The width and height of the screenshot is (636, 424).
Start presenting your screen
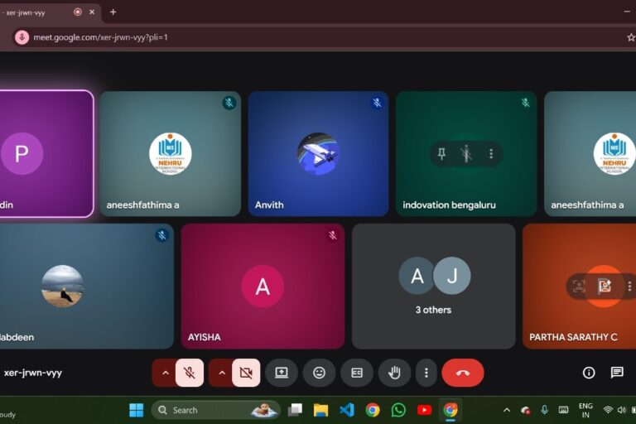(x=281, y=373)
